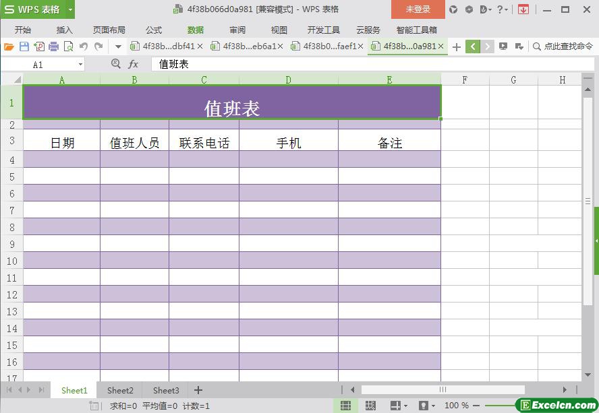The image size is (599, 413).
Task: Close the 4f38b...dbf41 document tab
Action: coord(200,46)
